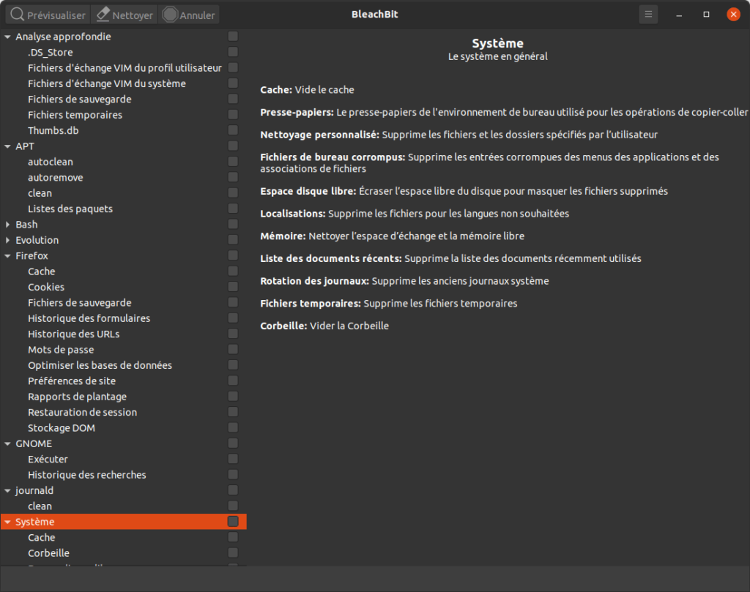Enable Fichiers temporaires under Analyse approfondie
This screenshot has width=750, height=592.
232,114
